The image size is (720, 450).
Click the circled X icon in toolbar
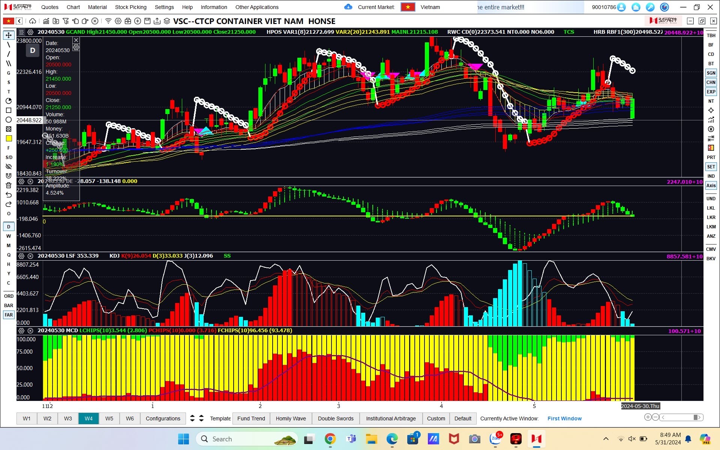95,21
